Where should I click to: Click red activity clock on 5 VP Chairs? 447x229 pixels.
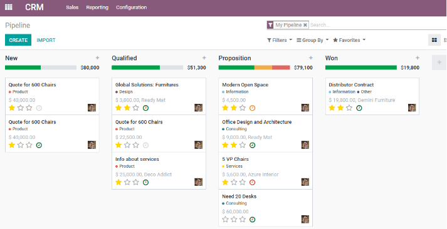(252, 182)
